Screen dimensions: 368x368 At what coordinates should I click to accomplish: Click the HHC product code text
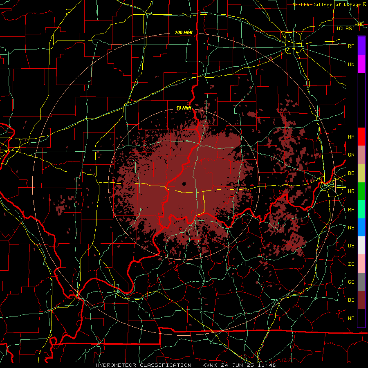[x=359, y=25]
